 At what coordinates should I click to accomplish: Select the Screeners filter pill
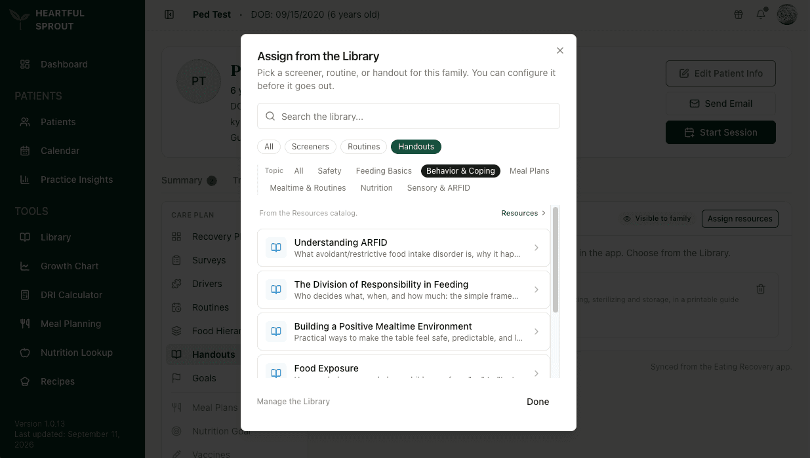(x=310, y=147)
